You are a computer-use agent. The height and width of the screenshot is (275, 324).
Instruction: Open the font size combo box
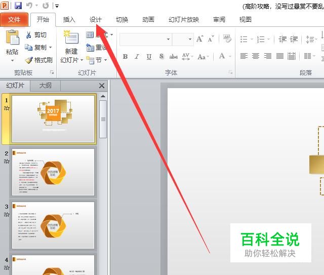(183, 39)
